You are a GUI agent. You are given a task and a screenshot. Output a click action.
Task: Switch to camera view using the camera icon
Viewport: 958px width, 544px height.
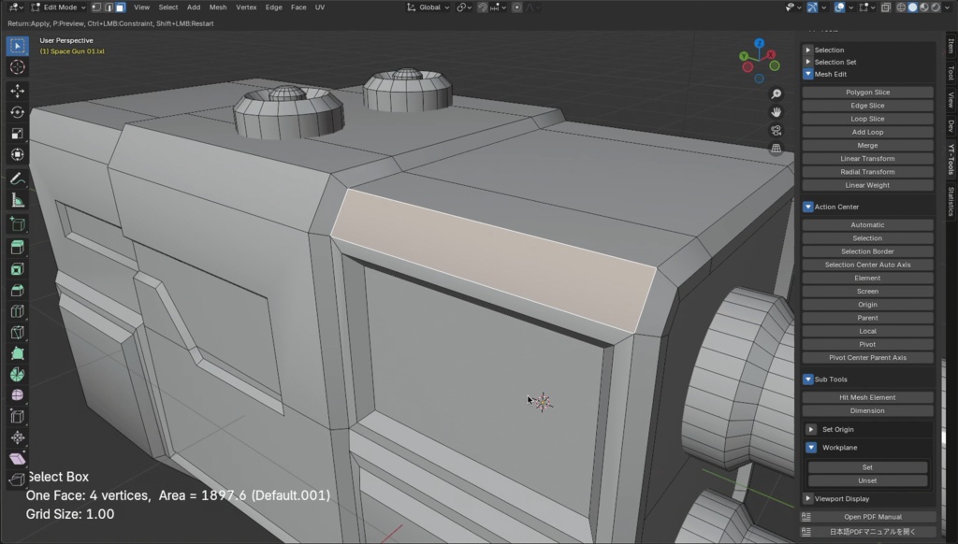tap(776, 130)
